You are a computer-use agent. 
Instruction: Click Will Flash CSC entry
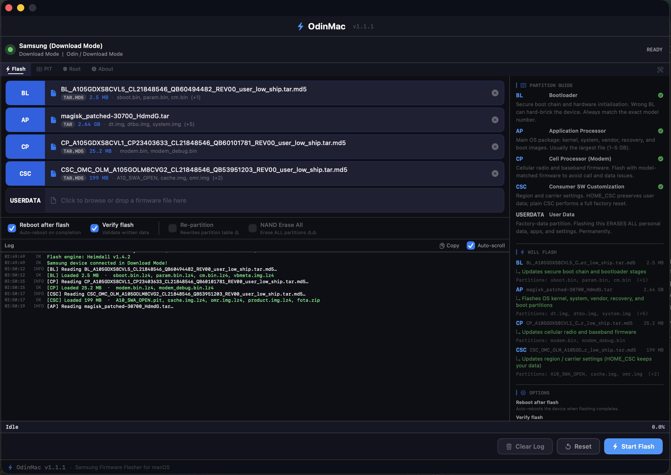click(590, 350)
